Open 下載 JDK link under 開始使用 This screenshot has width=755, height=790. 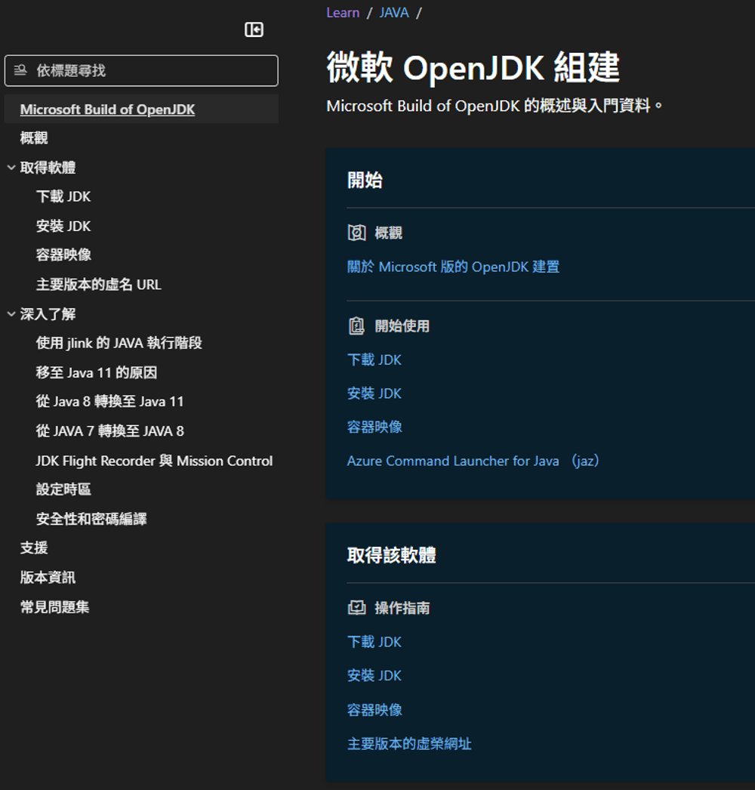coord(374,360)
